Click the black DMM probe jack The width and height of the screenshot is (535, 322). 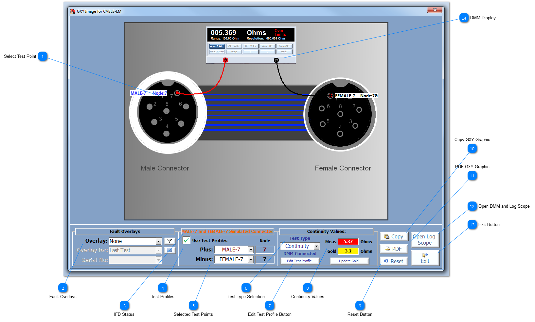tap(276, 60)
